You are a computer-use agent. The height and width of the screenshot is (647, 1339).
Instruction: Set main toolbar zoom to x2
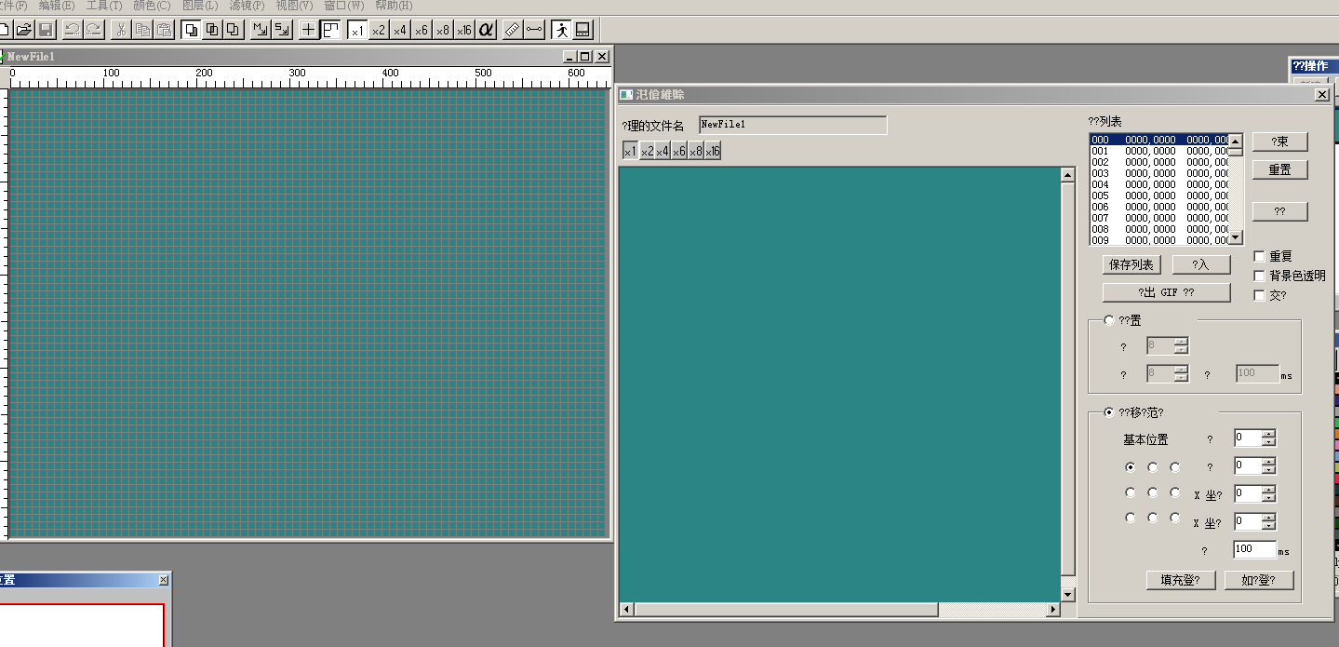379,30
